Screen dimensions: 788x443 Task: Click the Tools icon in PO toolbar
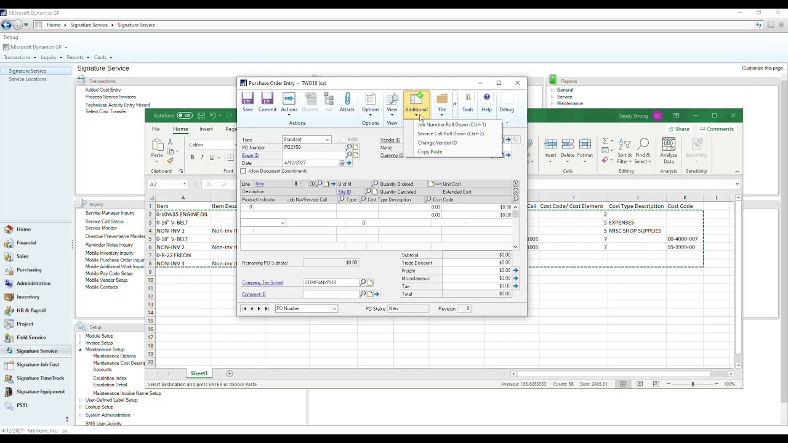tap(468, 102)
